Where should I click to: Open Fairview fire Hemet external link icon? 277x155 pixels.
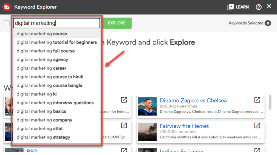coord(257,125)
